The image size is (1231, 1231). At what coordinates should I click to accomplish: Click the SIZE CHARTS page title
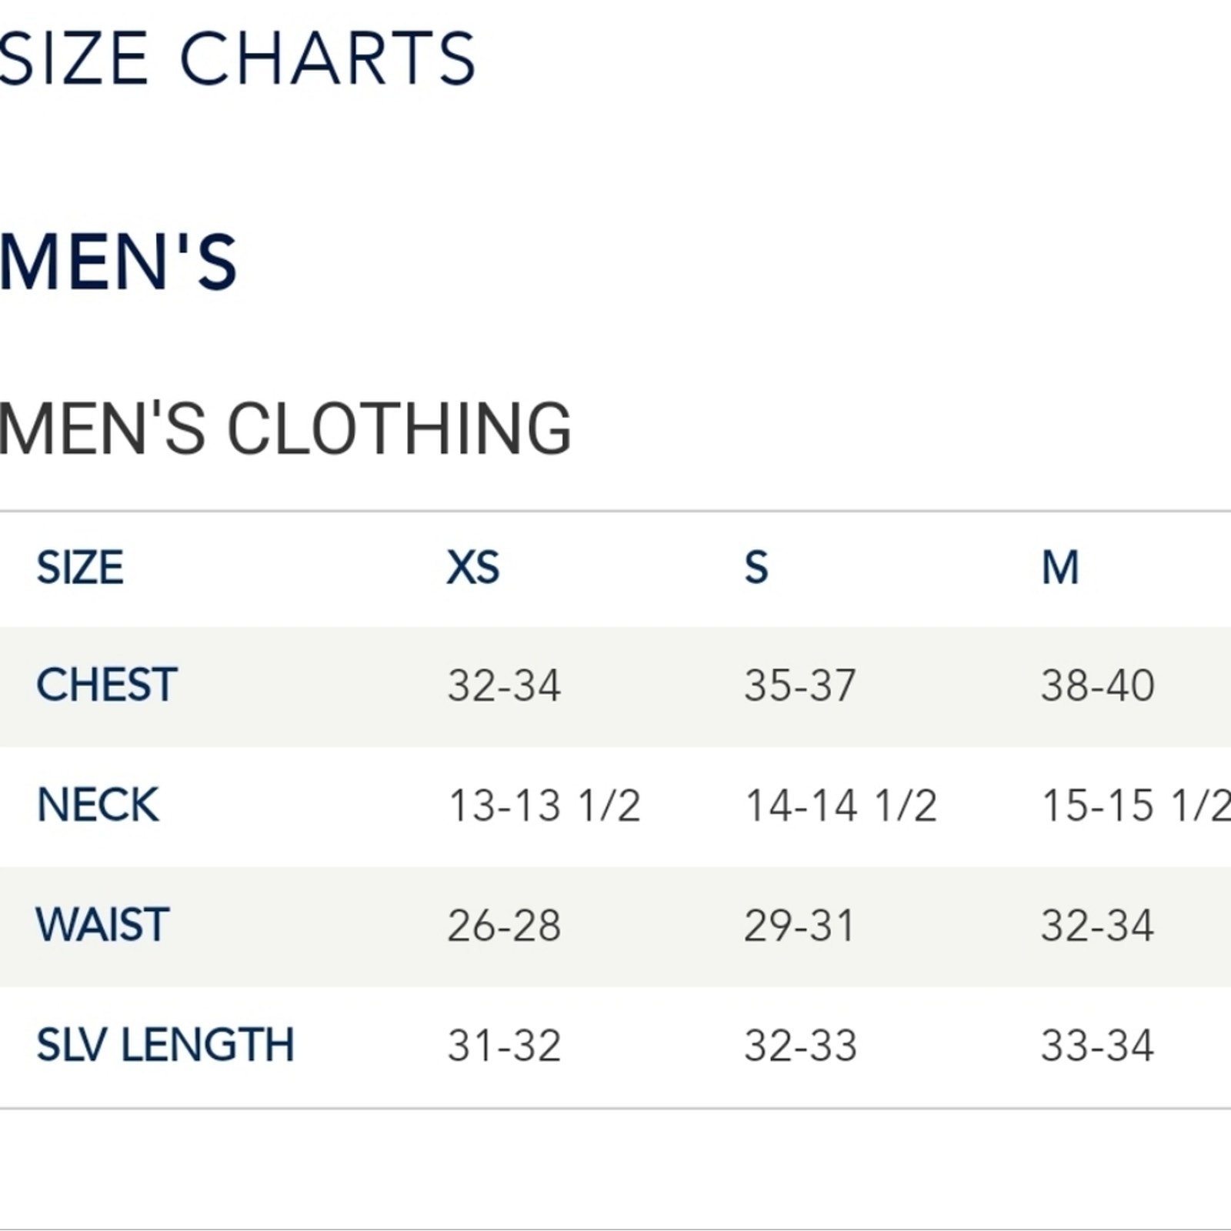(237, 58)
